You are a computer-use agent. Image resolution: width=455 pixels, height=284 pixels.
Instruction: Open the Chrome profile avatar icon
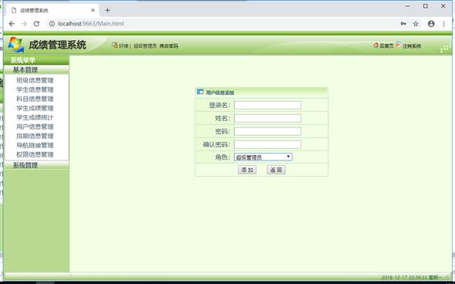point(431,24)
